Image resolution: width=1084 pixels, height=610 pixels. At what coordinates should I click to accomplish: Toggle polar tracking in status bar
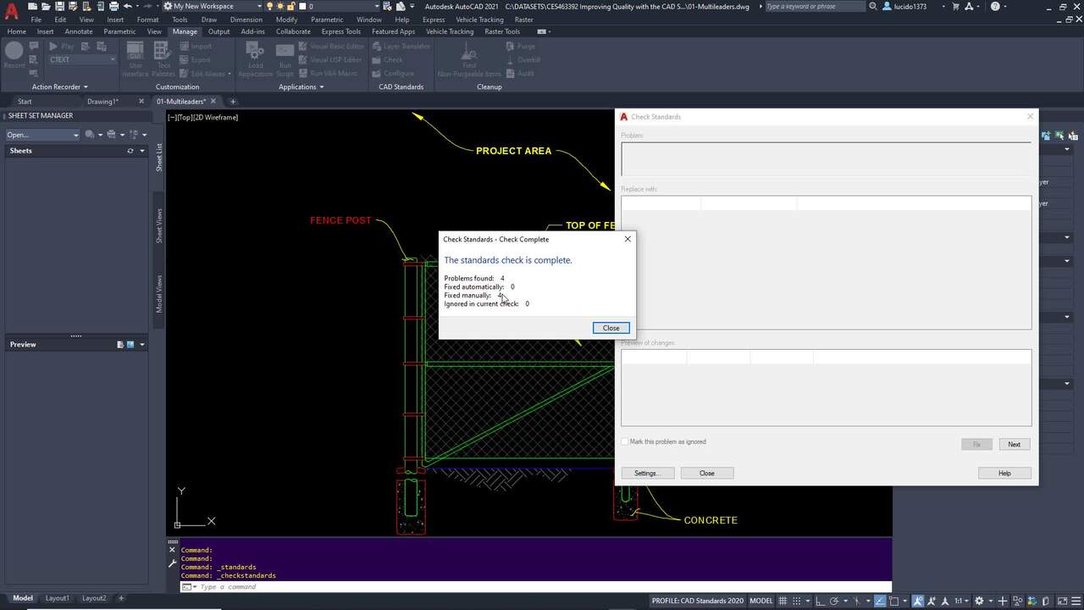click(x=834, y=600)
